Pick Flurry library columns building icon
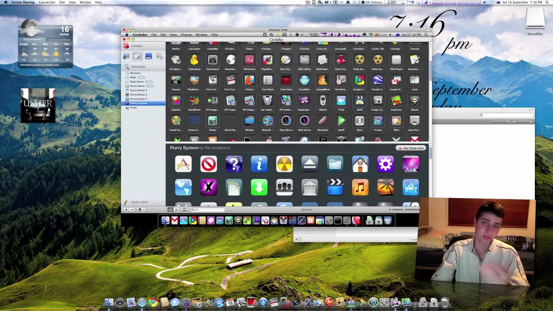 [310, 187]
